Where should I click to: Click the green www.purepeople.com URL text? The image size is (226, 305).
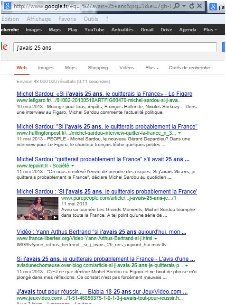pyautogui.click(x=119, y=198)
